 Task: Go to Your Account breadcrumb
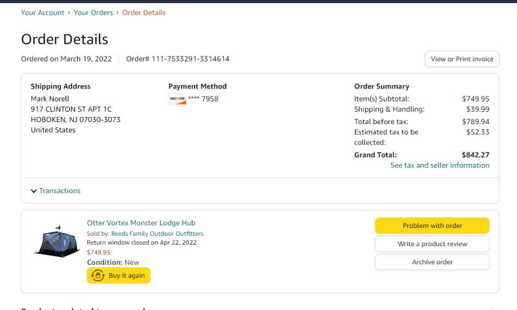(43, 12)
